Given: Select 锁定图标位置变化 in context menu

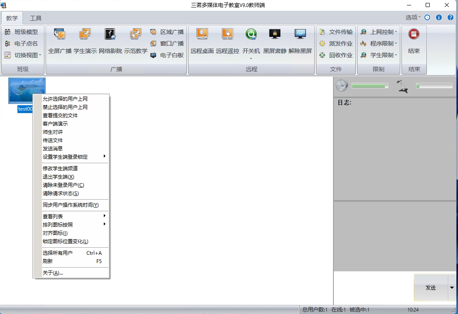Looking at the screenshot, I should (x=65, y=242).
